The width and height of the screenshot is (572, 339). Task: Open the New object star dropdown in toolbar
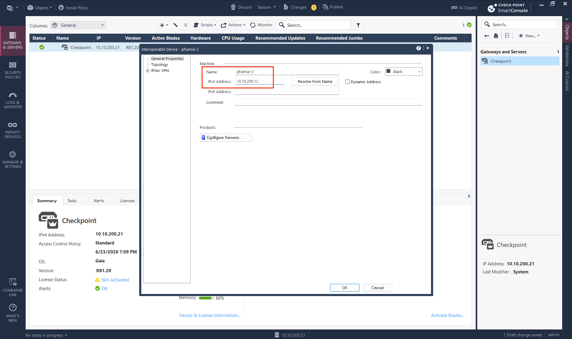point(164,25)
